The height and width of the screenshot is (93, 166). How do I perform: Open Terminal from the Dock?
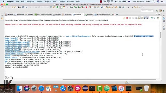(x=92, y=88)
